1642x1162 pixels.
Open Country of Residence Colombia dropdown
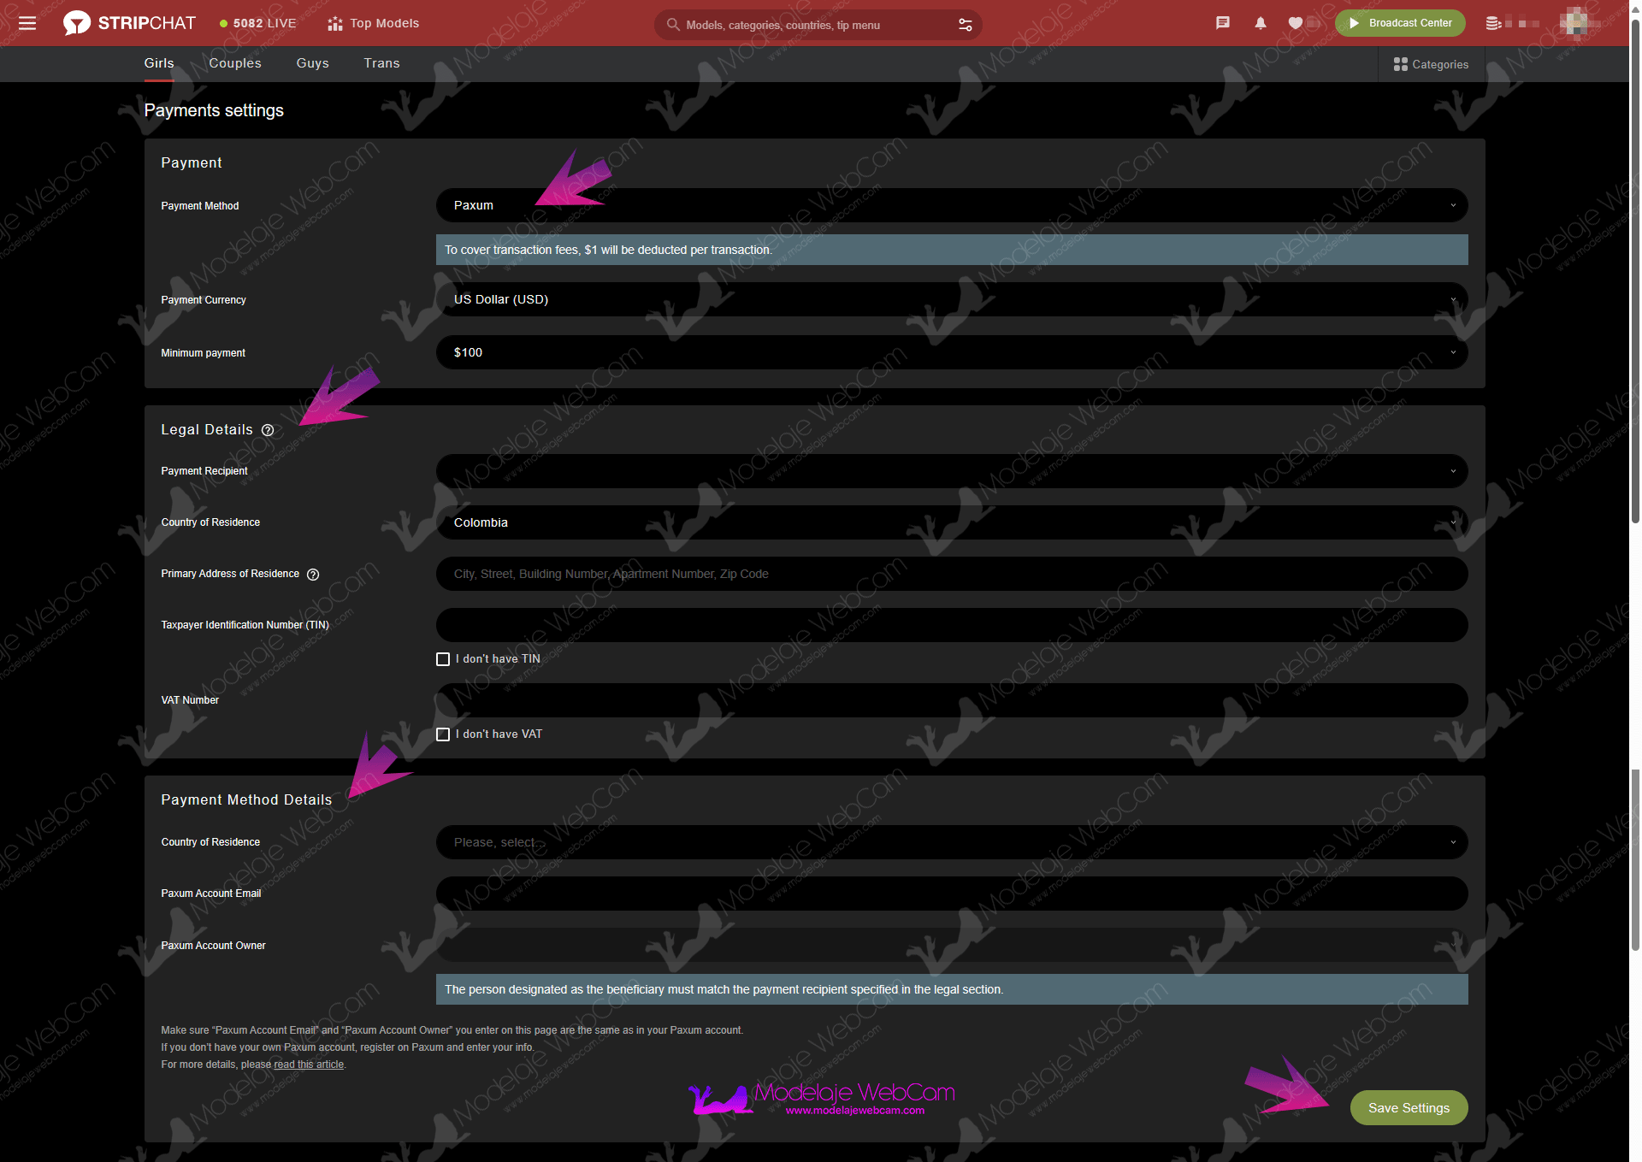coord(951,522)
